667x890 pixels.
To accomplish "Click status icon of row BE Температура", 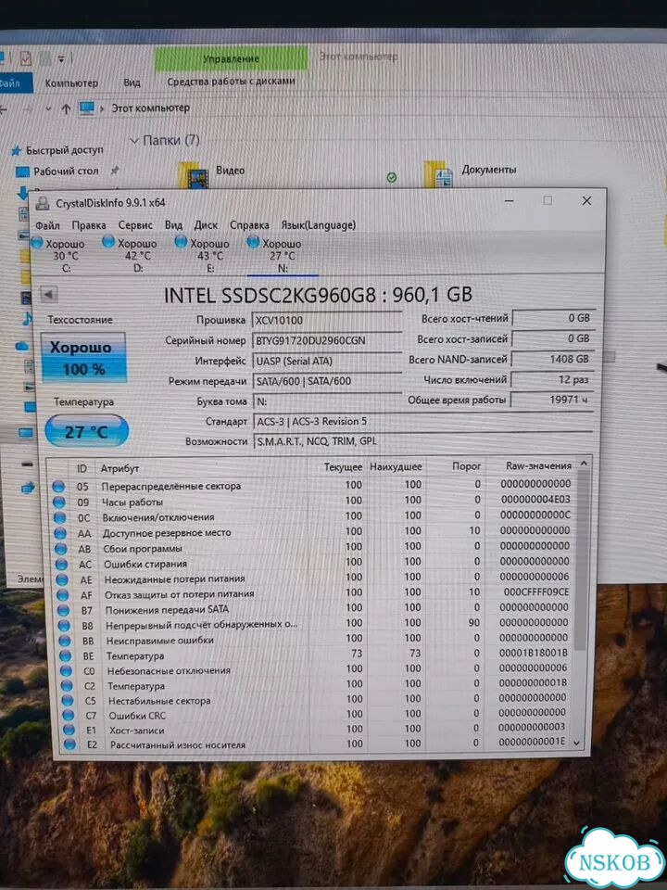I will (65, 656).
